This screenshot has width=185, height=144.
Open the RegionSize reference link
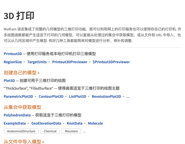pyautogui.click(x=13, y=62)
